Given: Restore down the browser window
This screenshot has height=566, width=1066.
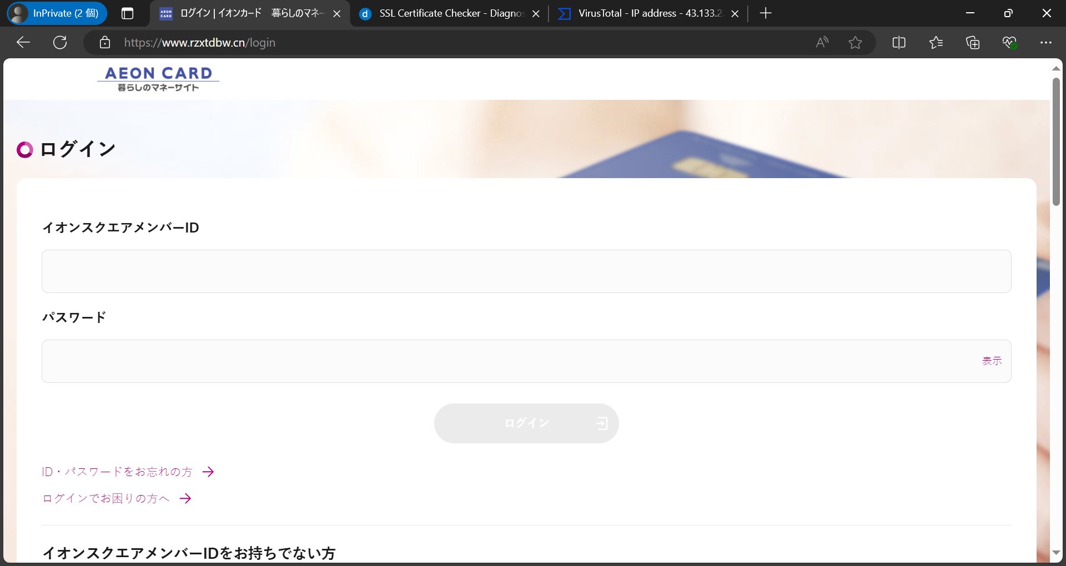Looking at the screenshot, I should [x=1008, y=13].
